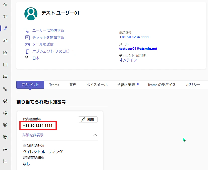The image size is (208, 170).
Task: Open the testuser01@atsmin.net email link
Action: coord(138,49)
